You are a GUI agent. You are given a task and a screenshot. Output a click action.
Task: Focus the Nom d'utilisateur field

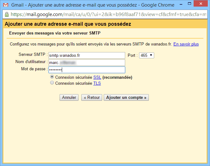pos(87,62)
